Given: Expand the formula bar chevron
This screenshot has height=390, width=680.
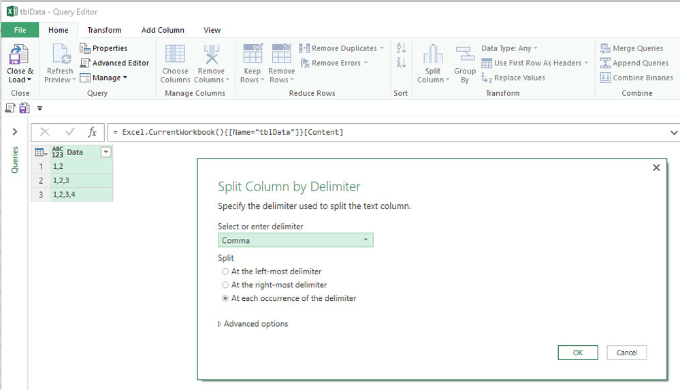Looking at the screenshot, I should pos(673,132).
